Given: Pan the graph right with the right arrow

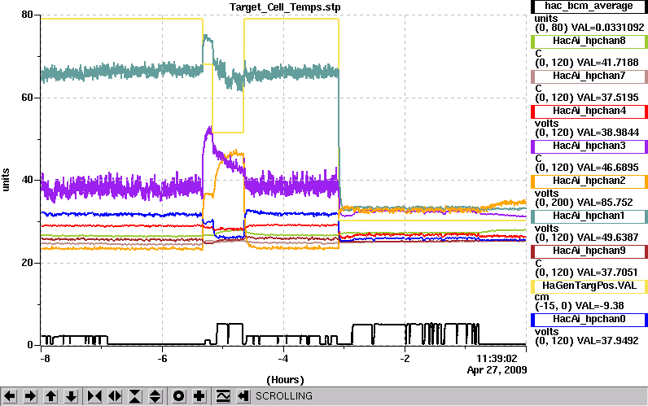Looking at the screenshot, I should pos(30,396).
